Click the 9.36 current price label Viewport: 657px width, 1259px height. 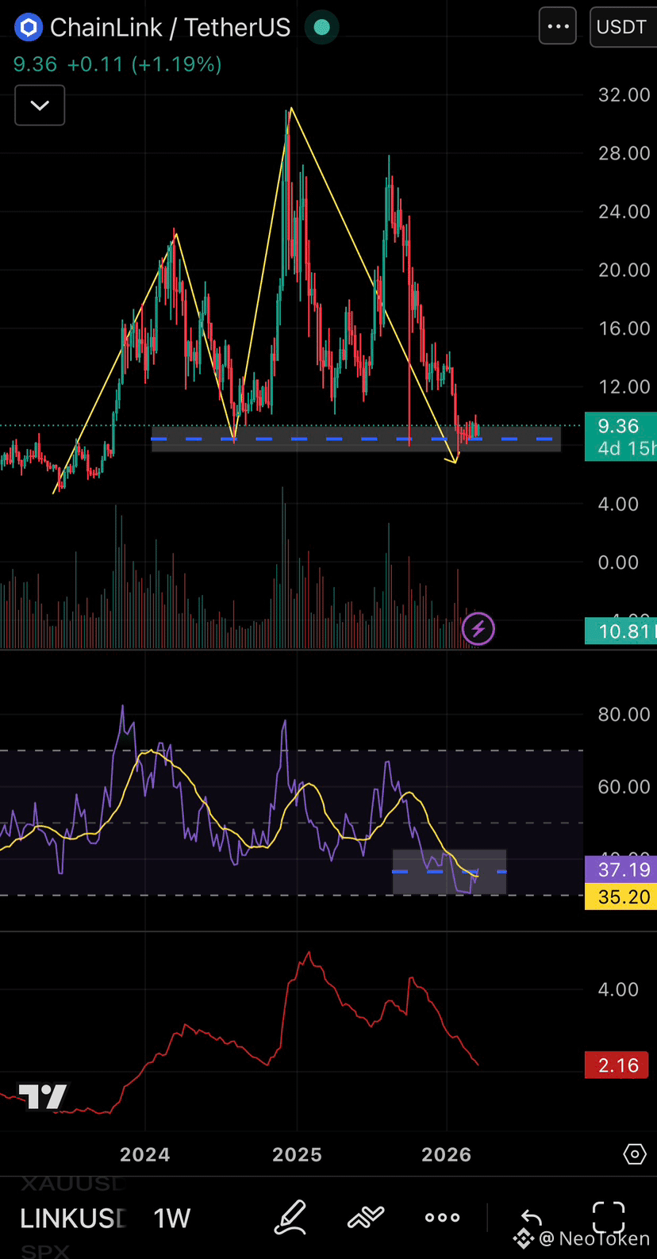coord(620,426)
